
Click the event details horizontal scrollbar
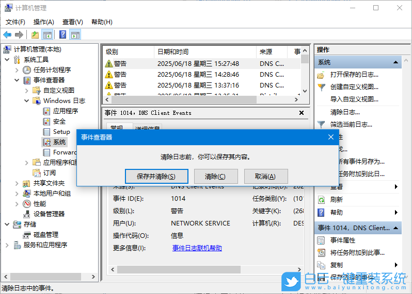coord(179,269)
